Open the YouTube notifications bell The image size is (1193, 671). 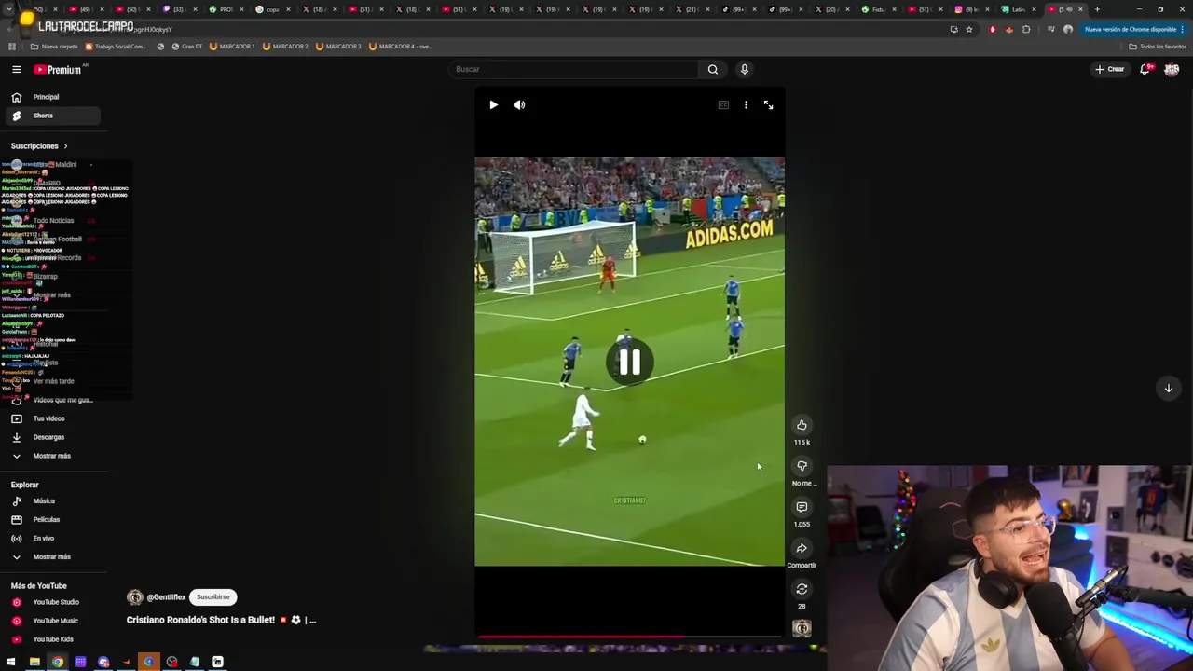[x=1145, y=69]
